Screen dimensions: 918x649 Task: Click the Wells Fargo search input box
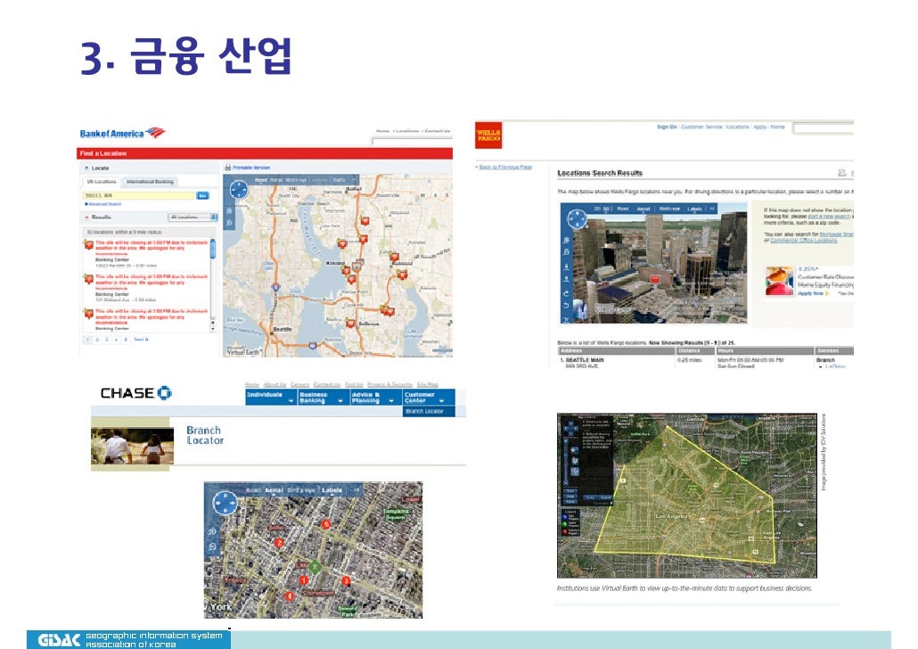click(x=823, y=127)
